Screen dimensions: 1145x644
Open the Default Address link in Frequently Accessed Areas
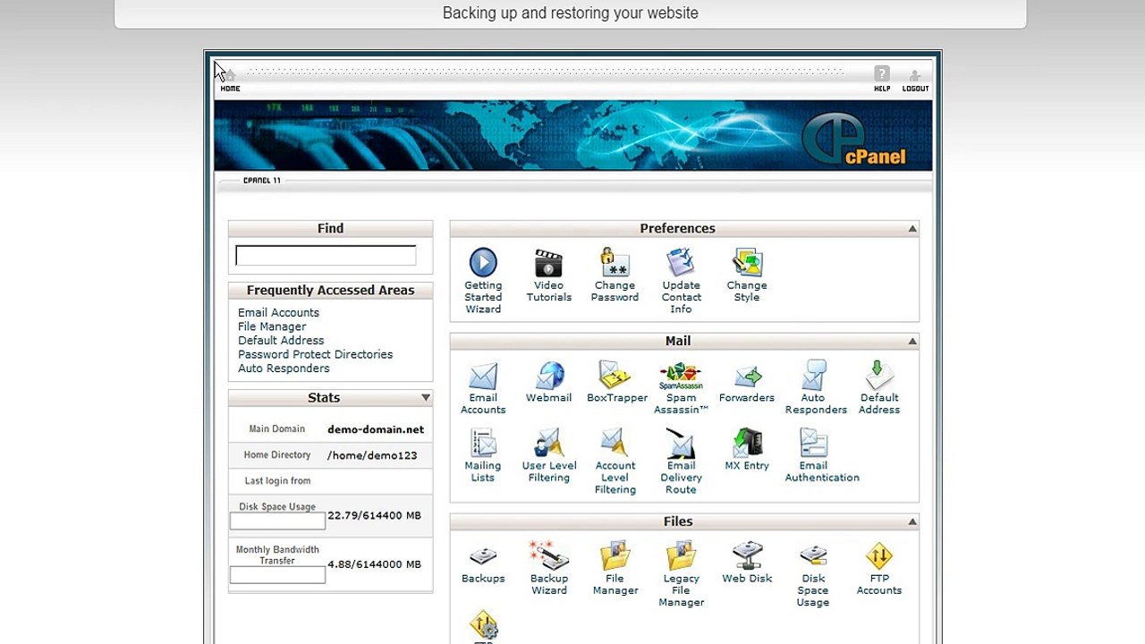(281, 341)
